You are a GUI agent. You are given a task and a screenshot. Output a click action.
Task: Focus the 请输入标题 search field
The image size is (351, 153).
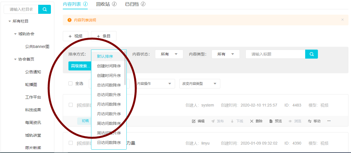[x=275, y=54]
